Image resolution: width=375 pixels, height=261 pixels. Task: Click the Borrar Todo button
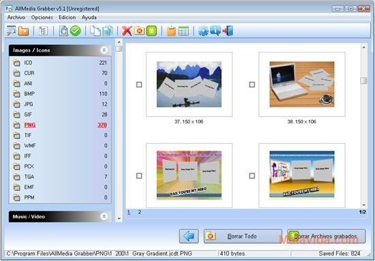click(243, 236)
